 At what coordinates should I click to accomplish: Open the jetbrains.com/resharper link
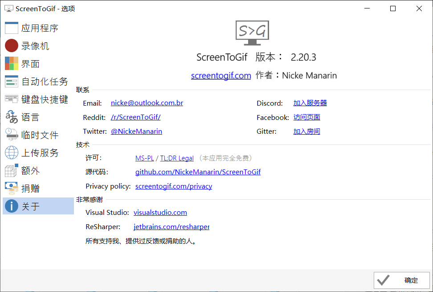pyautogui.click(x=172, y=227)
